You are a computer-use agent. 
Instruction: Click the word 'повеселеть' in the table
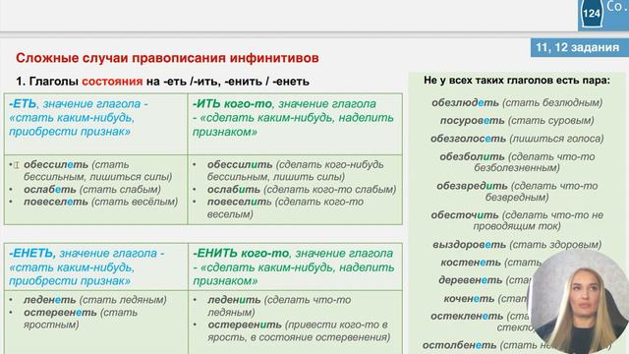[x=56, y=202]
